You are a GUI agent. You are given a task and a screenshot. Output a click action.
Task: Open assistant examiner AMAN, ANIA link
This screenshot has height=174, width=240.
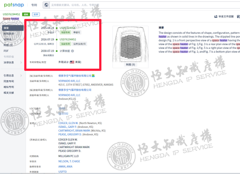pyautogui.click(x=65, y=166)
